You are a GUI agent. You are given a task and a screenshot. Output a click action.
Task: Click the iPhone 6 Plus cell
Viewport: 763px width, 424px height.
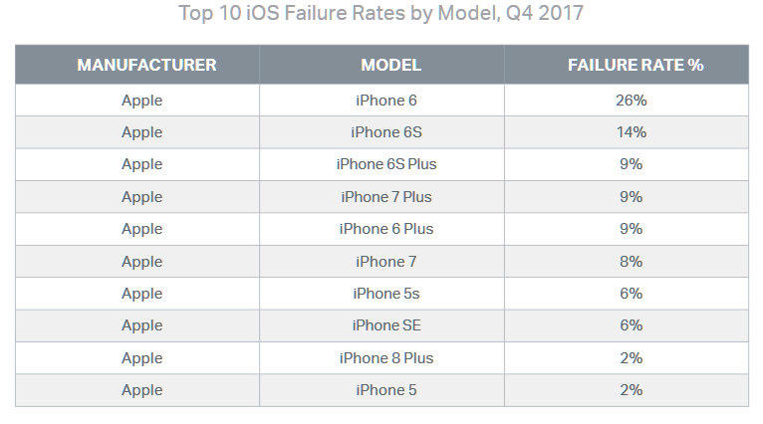point(386,229)
